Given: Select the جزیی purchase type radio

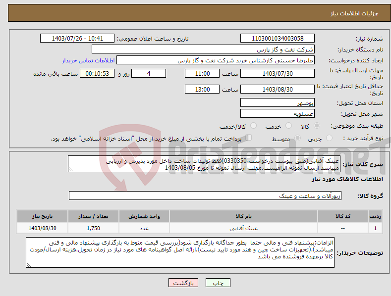Looking at the screenshot, I should [x=329, y=138].
